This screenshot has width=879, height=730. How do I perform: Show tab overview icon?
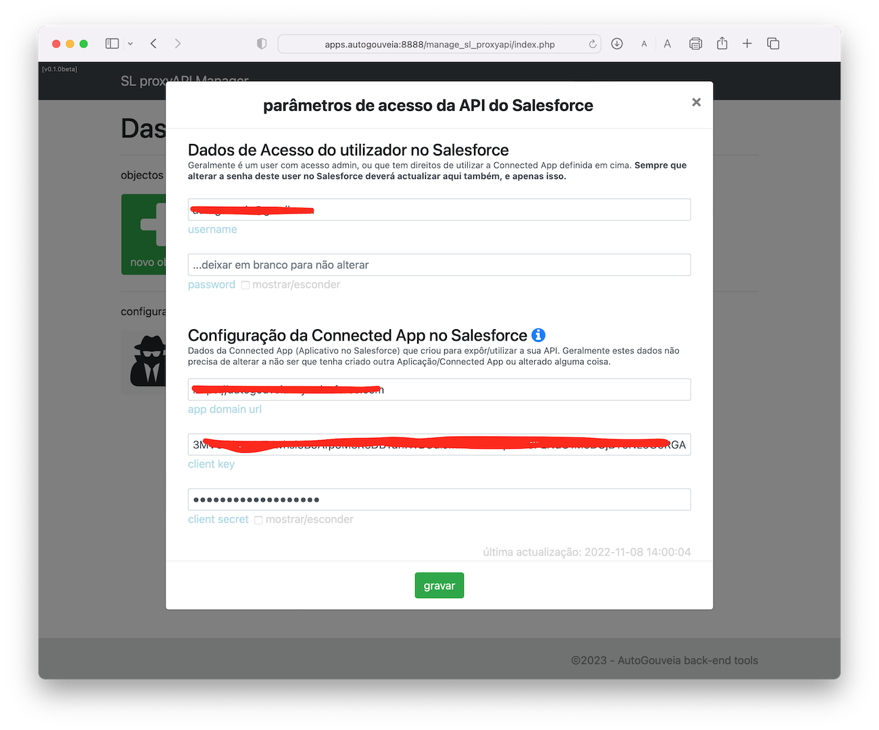774,43
